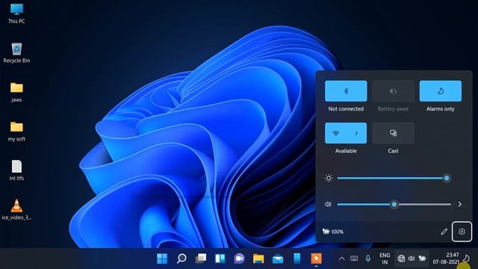Click the Available Wi-Fi label
The image size is (478, 269).
tap(346, 151)
